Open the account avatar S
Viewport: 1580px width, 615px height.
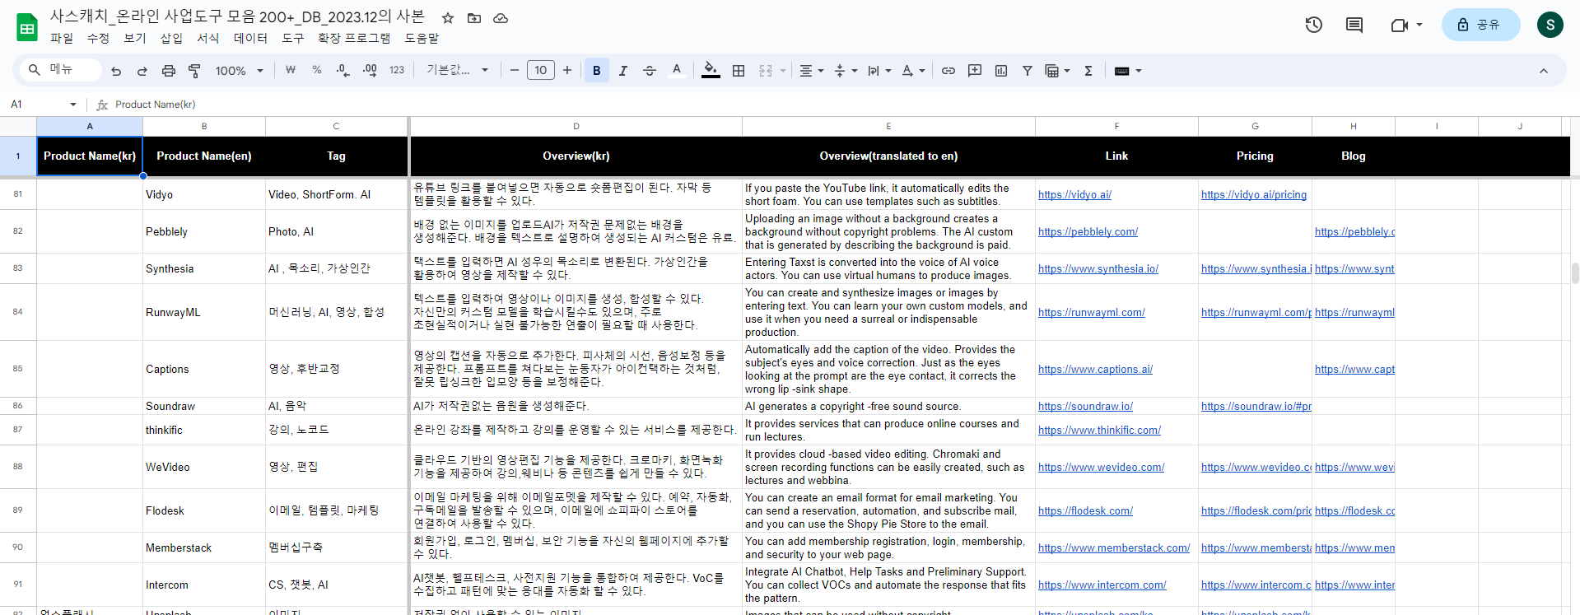click(x=1550, y=25)
